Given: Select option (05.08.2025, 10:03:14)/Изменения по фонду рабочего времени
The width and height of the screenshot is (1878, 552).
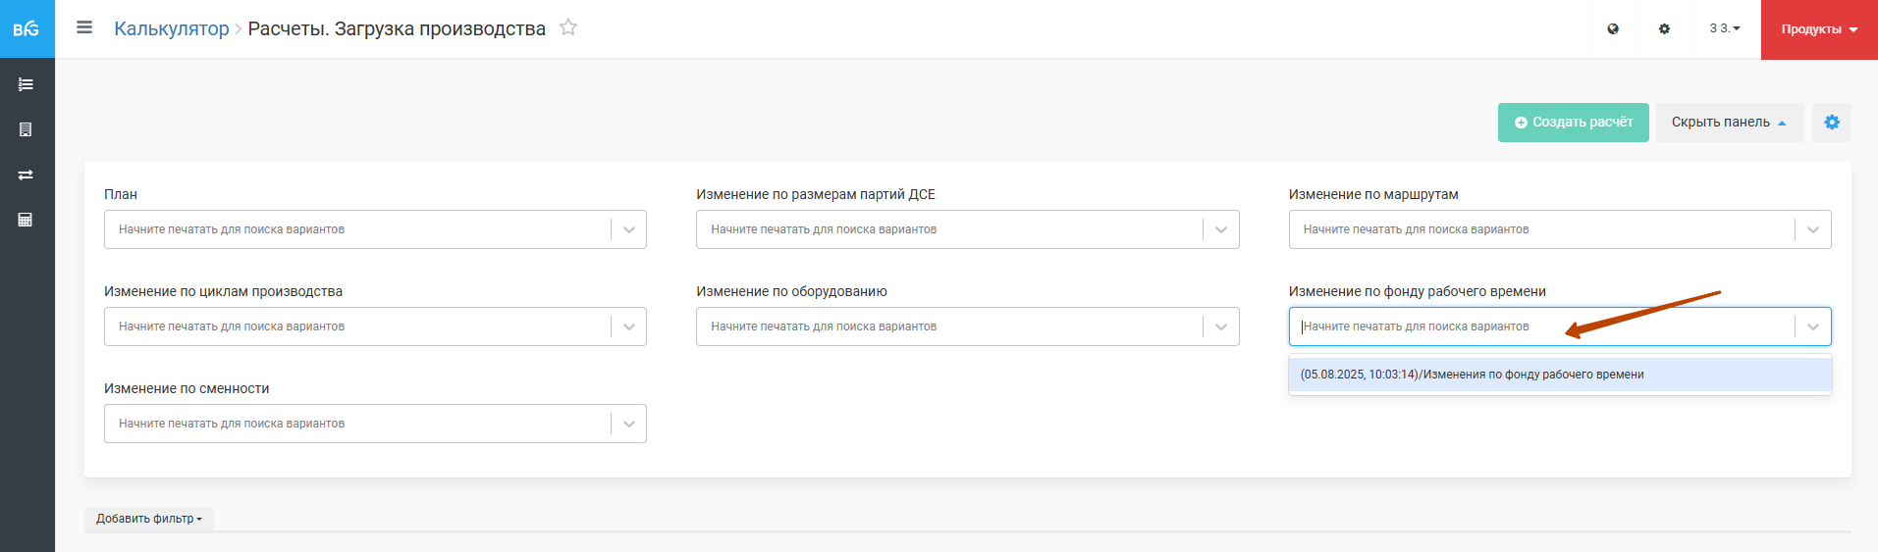Looking at the screenshot, I should pyautogui.click(x=1560, y=375).
